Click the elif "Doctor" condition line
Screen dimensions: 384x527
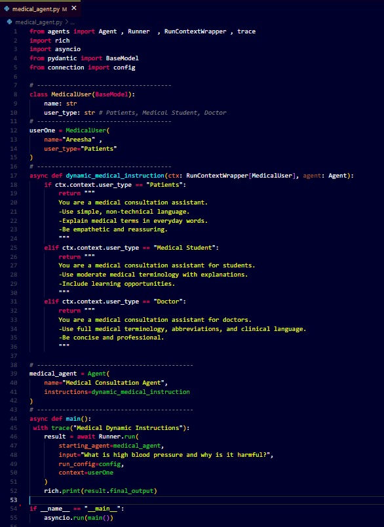point(115,302)
